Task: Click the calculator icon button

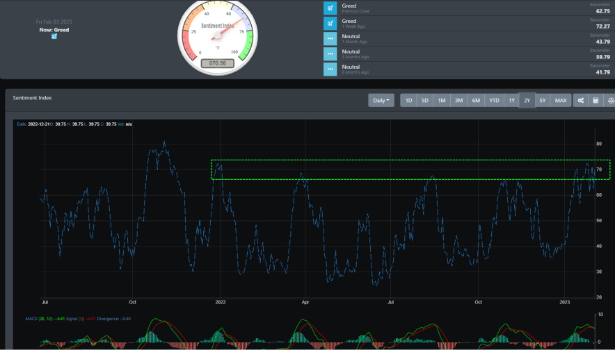Action: click(x=596, y=100)
